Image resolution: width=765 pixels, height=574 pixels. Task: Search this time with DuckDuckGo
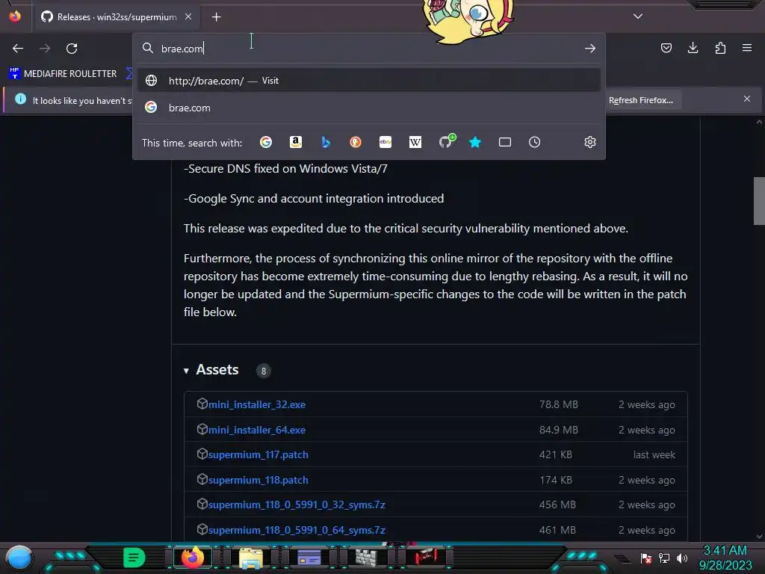click(356, 142)
